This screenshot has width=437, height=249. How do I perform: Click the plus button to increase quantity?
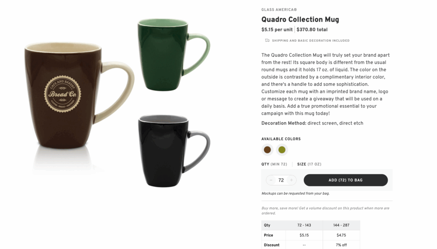pos(291,180)
